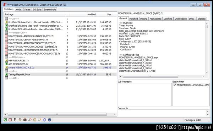Click the grey marker icon of ==UOP==
213x131 pixels.
tap(6, 18)
